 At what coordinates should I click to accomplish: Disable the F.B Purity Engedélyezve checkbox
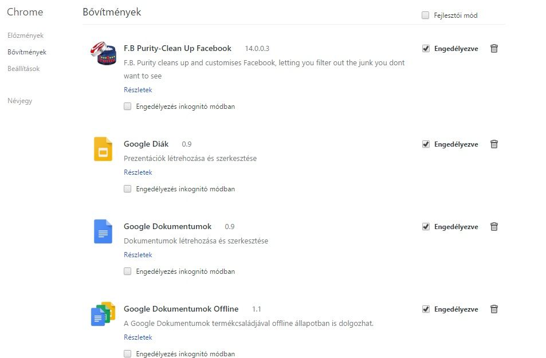coord(426,49)
